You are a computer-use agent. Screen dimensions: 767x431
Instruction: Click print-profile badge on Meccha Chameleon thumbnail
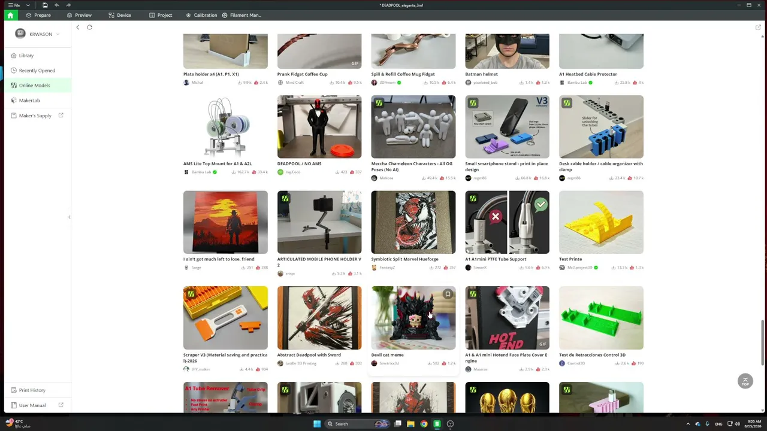[x=379, y=103]
